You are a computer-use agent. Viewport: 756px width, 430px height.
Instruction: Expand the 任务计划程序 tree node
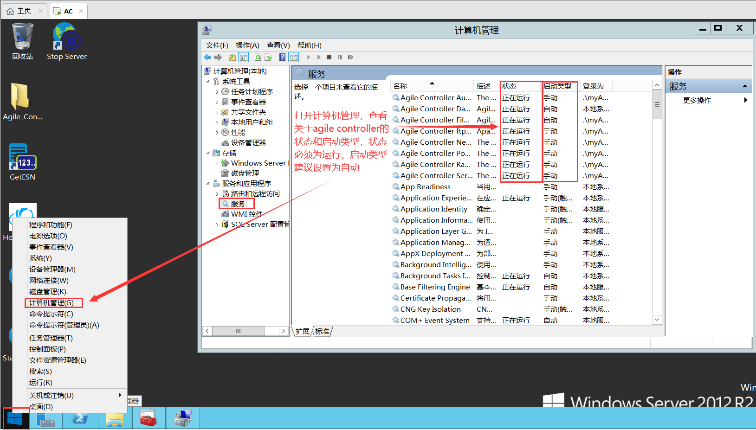(x=217, y=91)
